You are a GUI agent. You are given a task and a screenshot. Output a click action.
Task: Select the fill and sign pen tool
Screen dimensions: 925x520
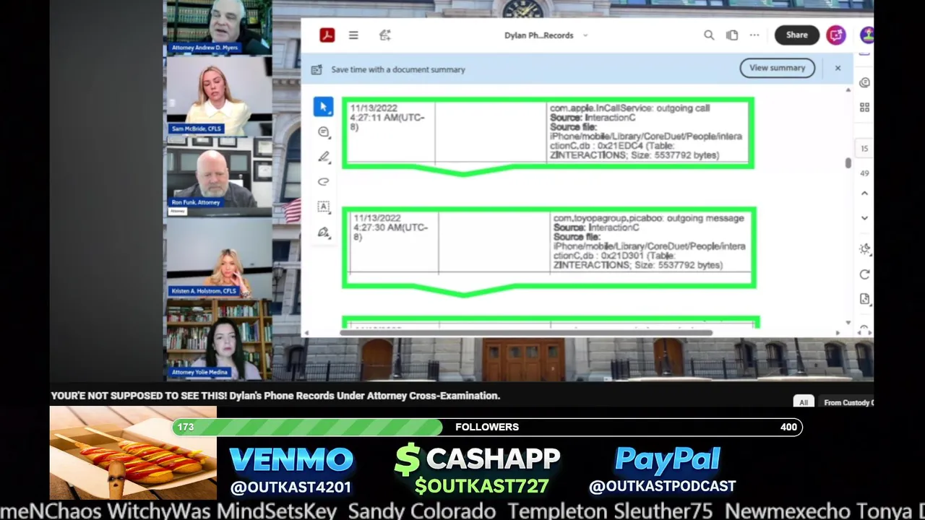pyautogui.click(x=323, y=232)
